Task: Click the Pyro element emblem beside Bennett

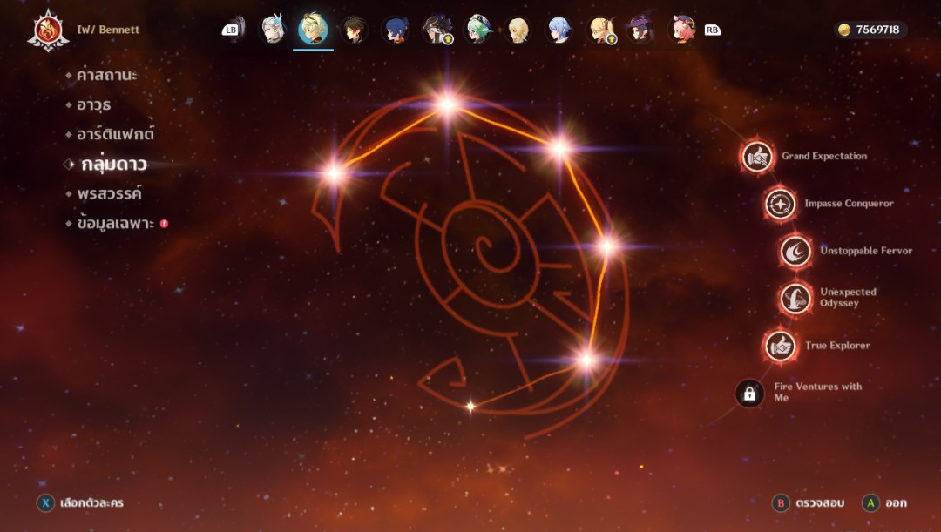Action: pyautogui.click(x=48, y=30)
